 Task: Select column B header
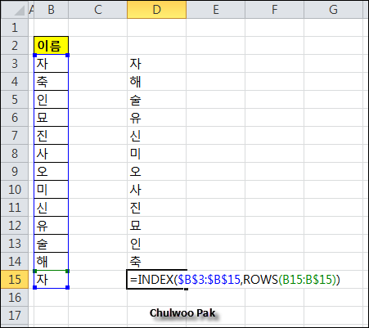pyautogui.click(x=51, y=10)
